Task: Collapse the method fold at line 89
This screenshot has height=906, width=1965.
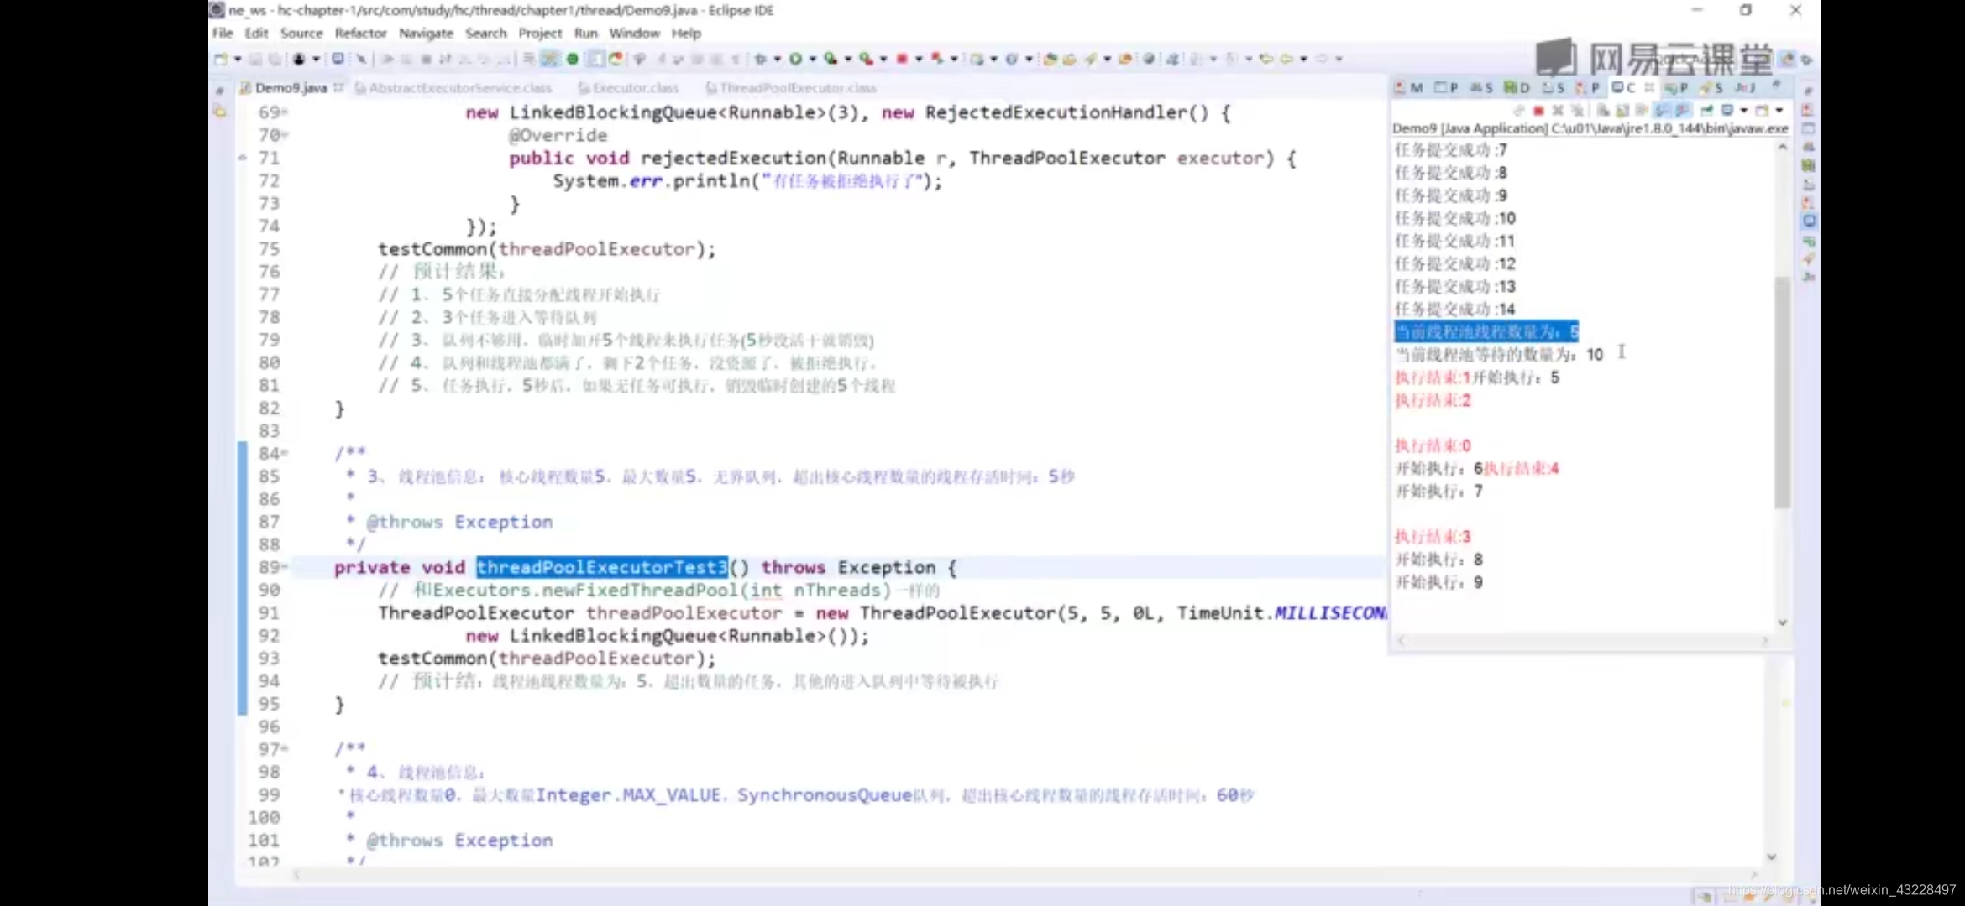Action: pyautogui.click(x=286, y=568)
